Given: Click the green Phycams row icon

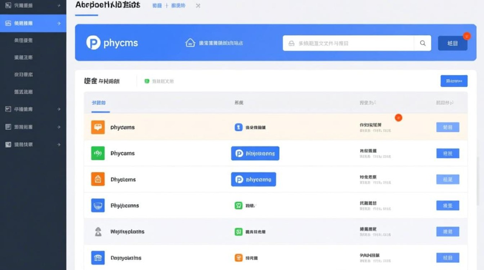Looking at the screenshot, I should 98,153.
